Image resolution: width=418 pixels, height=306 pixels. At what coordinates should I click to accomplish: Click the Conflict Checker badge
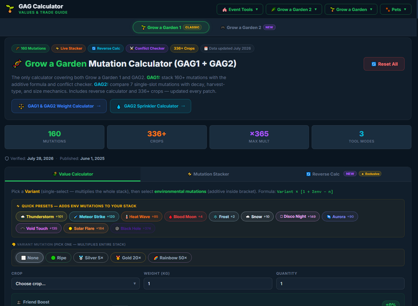(x=147, y=49)
